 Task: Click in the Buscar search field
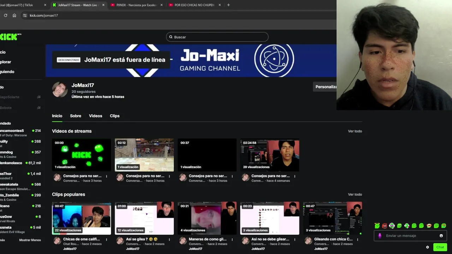coord(217,37)
